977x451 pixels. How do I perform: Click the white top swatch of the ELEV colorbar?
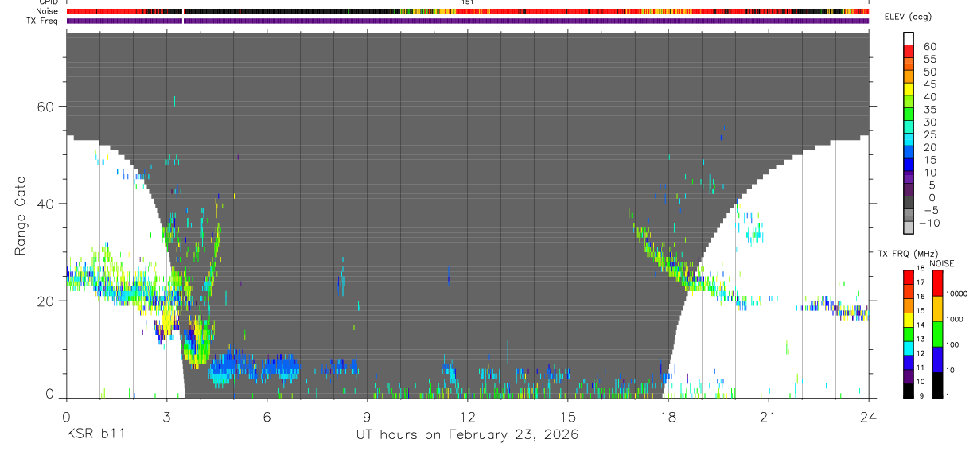tap(908, 38)
